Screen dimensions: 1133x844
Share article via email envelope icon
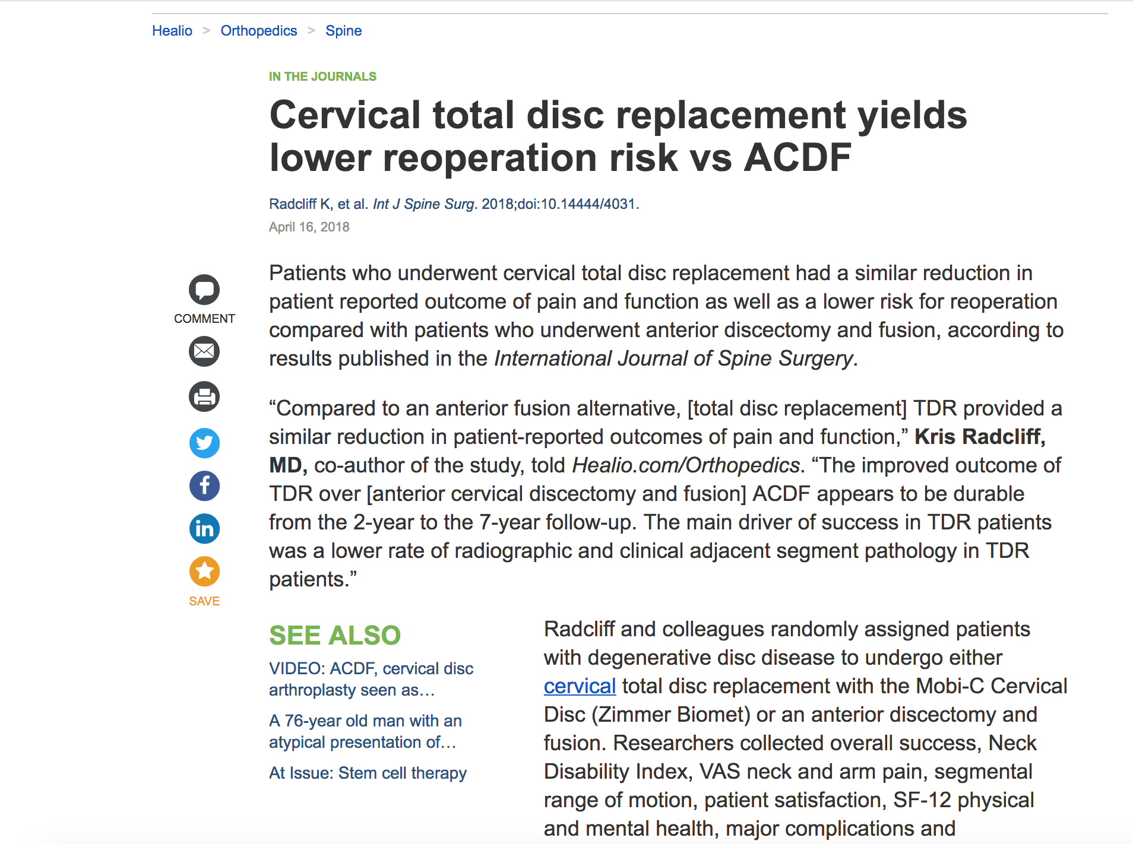(204, 351)
